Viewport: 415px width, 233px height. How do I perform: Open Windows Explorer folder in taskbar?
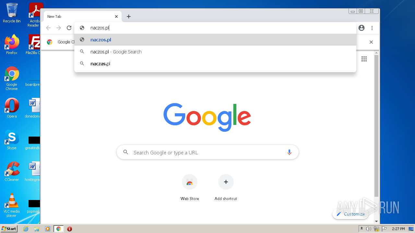(x=37, y=229)
